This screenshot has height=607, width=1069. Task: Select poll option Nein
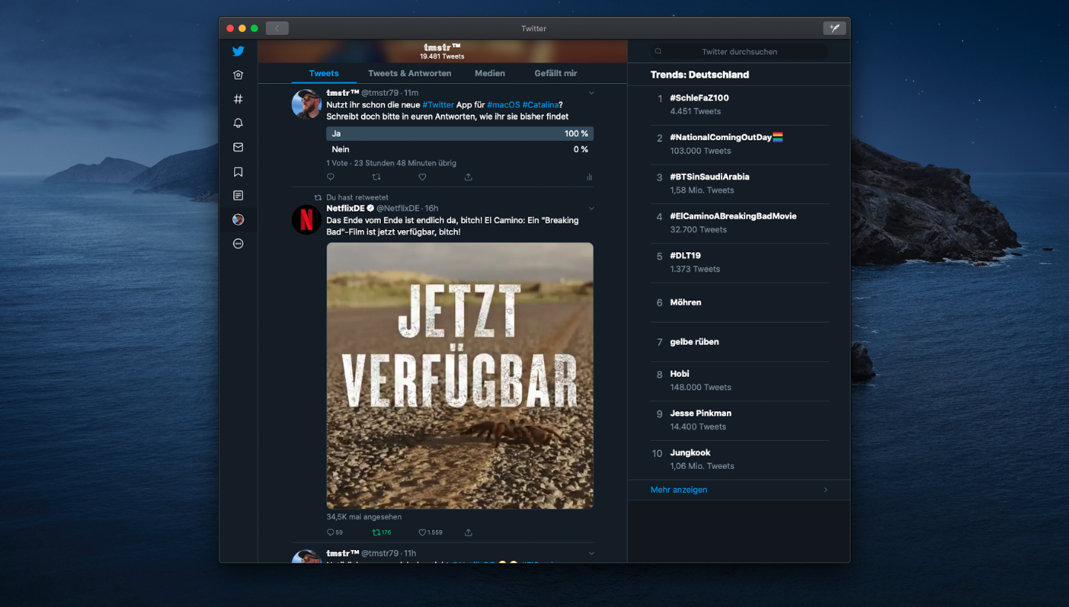460,149
